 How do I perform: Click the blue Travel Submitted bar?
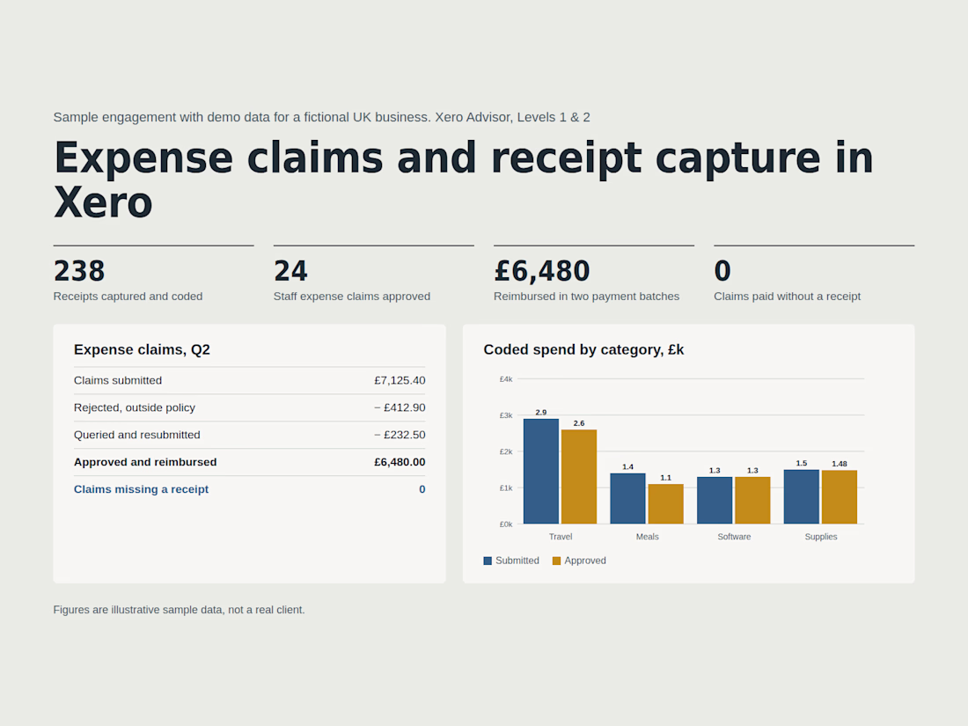[x=541, y=471]
